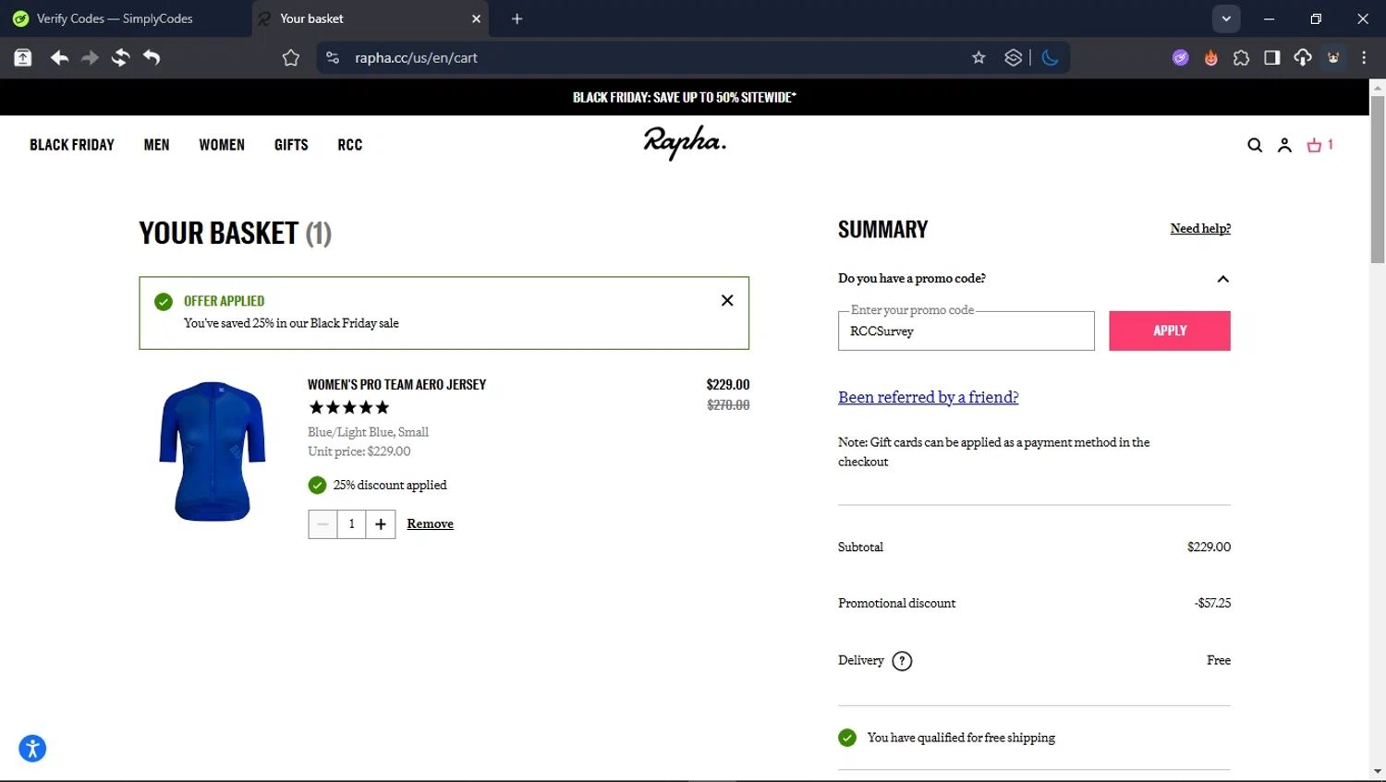The width and height of the screenshot is (1386, 782).
Task: Open the flame extension icon
Action: (x=1210, y=57)
